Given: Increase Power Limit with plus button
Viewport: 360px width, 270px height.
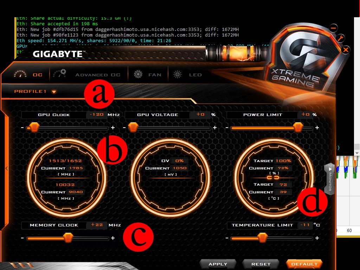Looking at the screenshot, I should click(x=317, y=128).
